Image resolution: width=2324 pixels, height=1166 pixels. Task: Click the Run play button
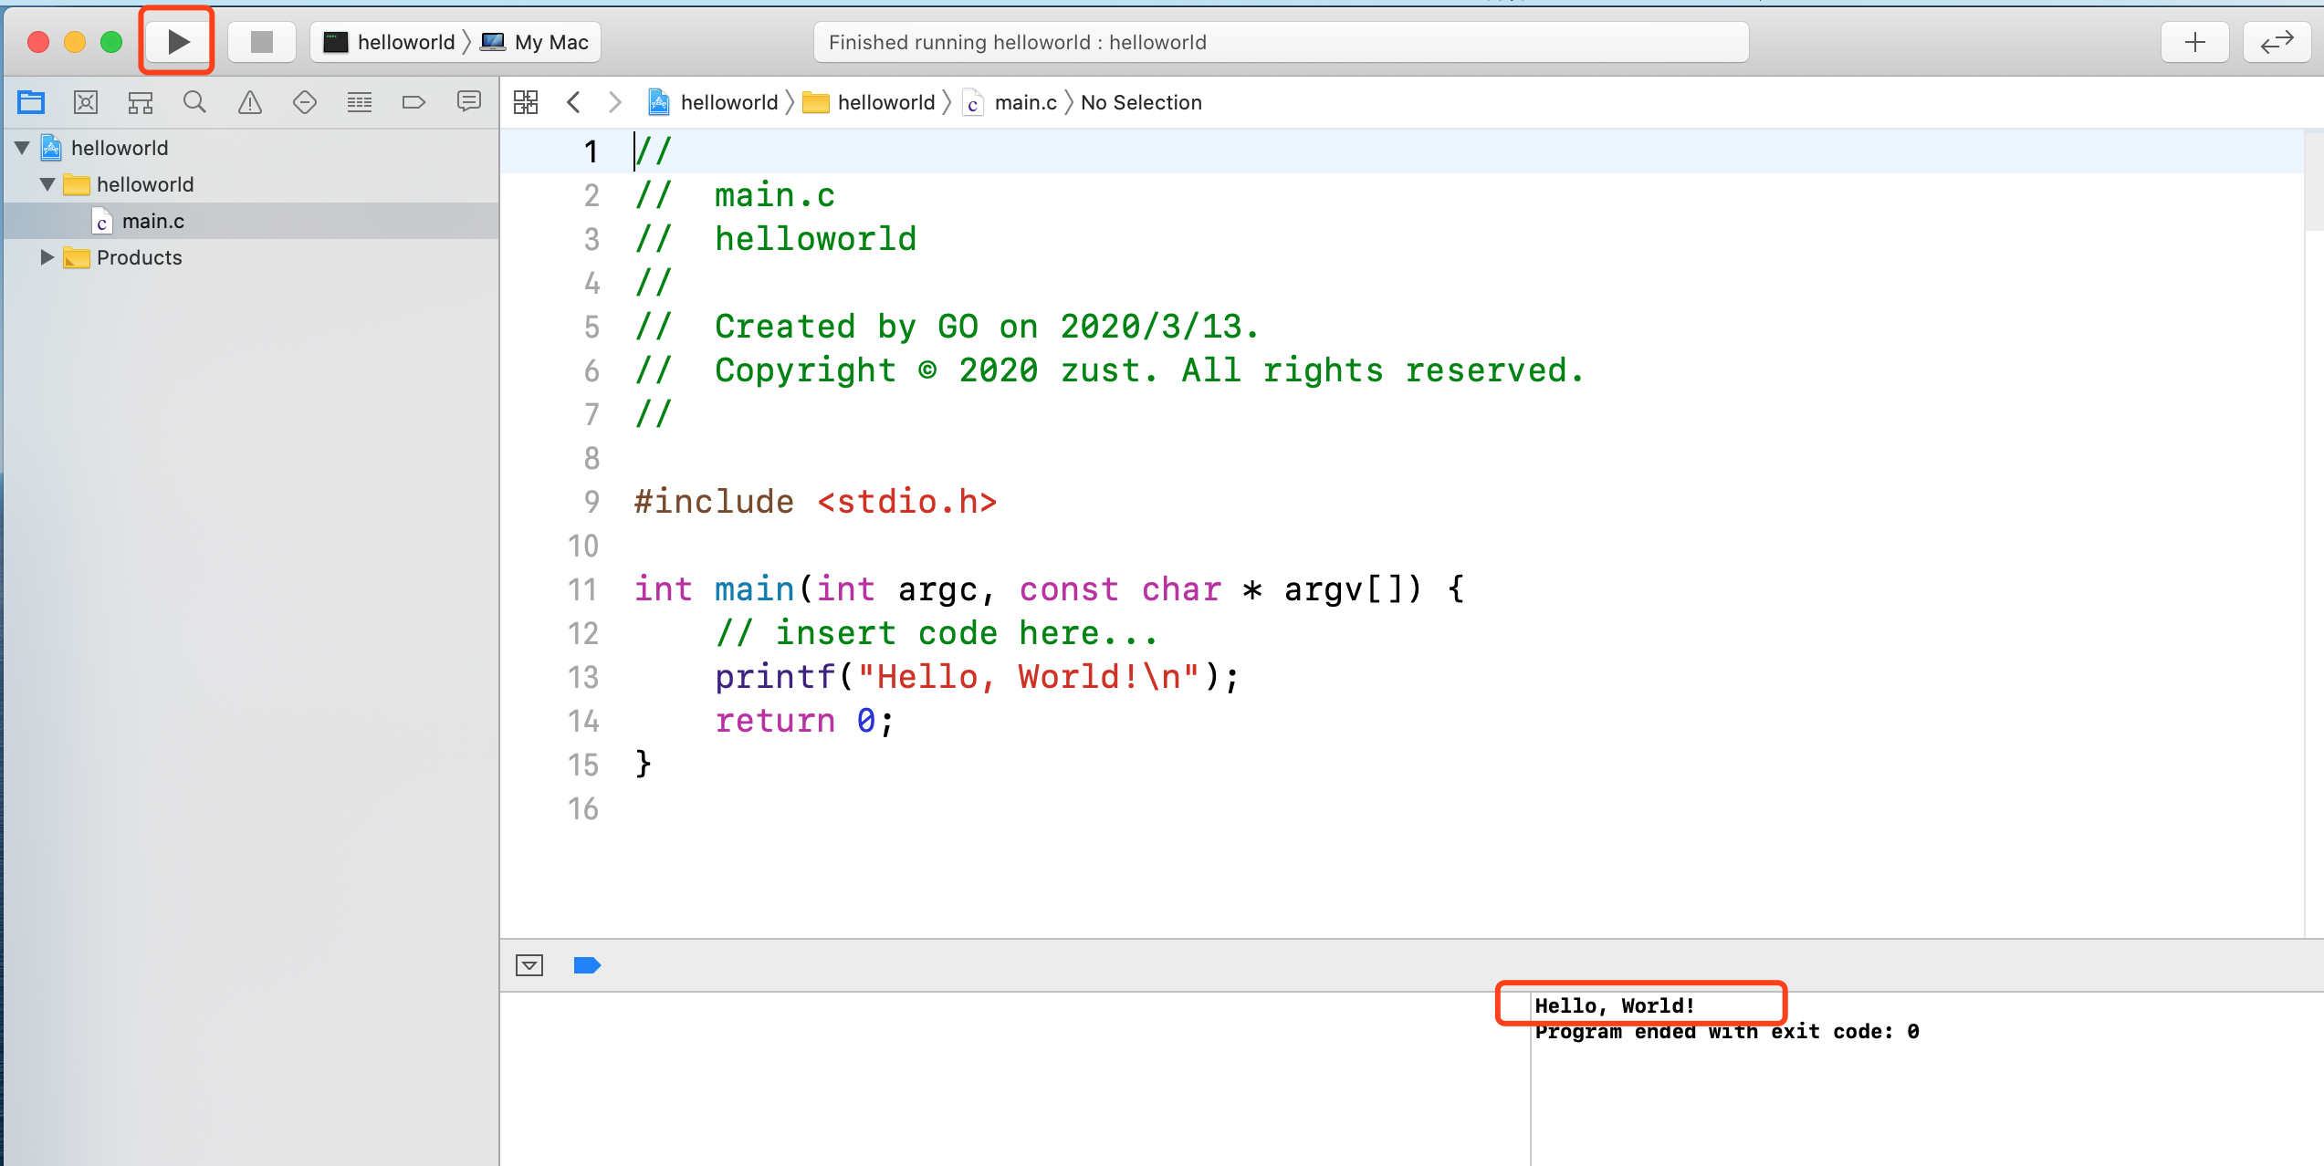click(x=178, y=42)
